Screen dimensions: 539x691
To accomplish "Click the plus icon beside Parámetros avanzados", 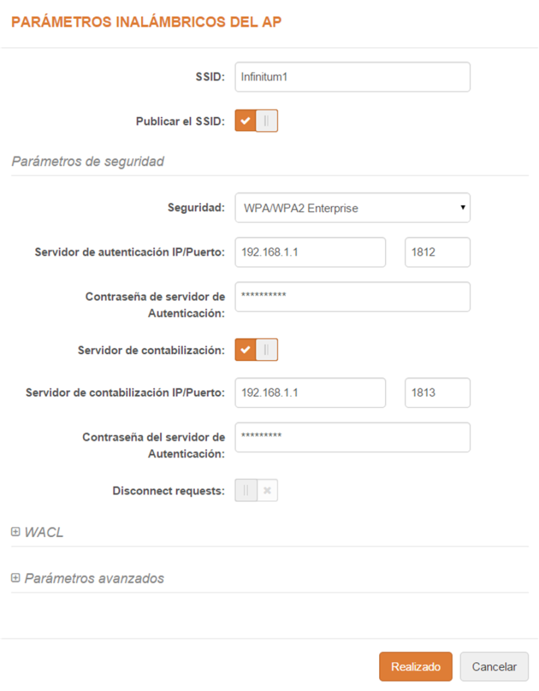I will coord(16,578).
